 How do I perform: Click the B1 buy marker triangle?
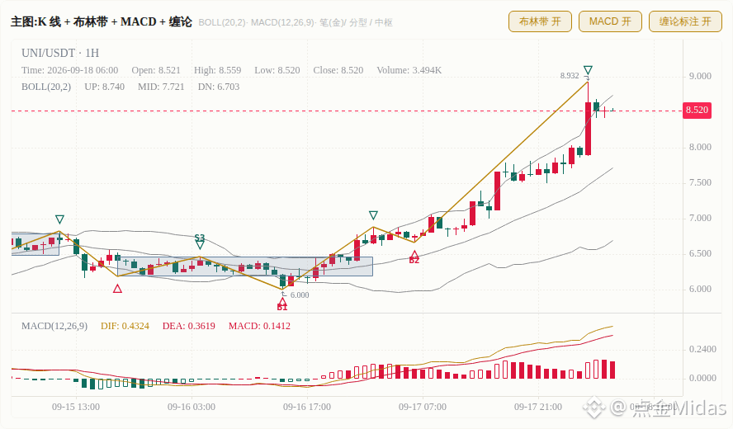281,302
